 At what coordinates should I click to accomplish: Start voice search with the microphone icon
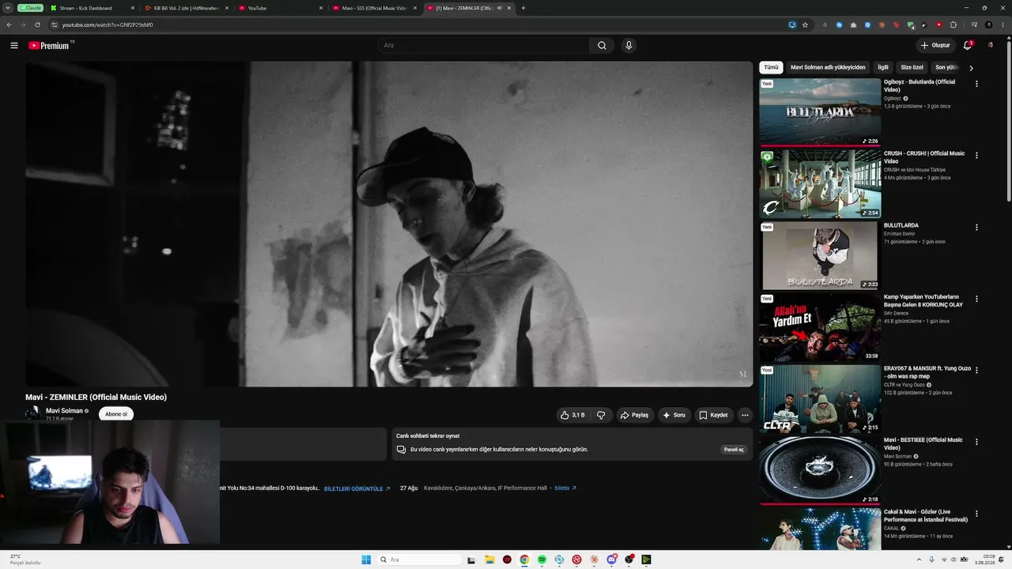click(629, 45)
